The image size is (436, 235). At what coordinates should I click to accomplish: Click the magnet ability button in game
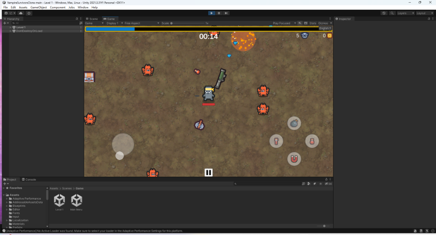pyautogui.click(x=294, y=159)
